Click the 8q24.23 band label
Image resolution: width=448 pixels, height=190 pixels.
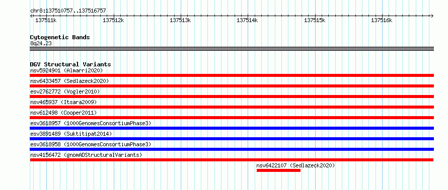click(41, 44)
